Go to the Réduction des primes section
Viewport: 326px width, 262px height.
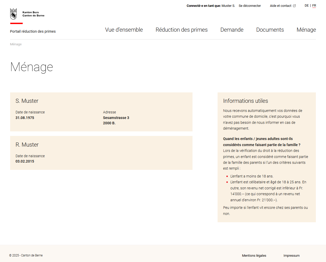[181, 30]
